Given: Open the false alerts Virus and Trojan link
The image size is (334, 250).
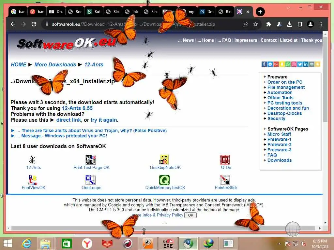Looking at the screenshot, I should [x=94, y=131].
